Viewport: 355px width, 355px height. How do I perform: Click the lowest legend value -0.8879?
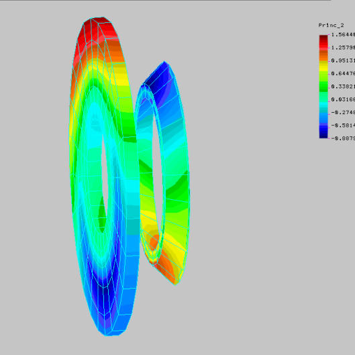[x=343, y=138]
